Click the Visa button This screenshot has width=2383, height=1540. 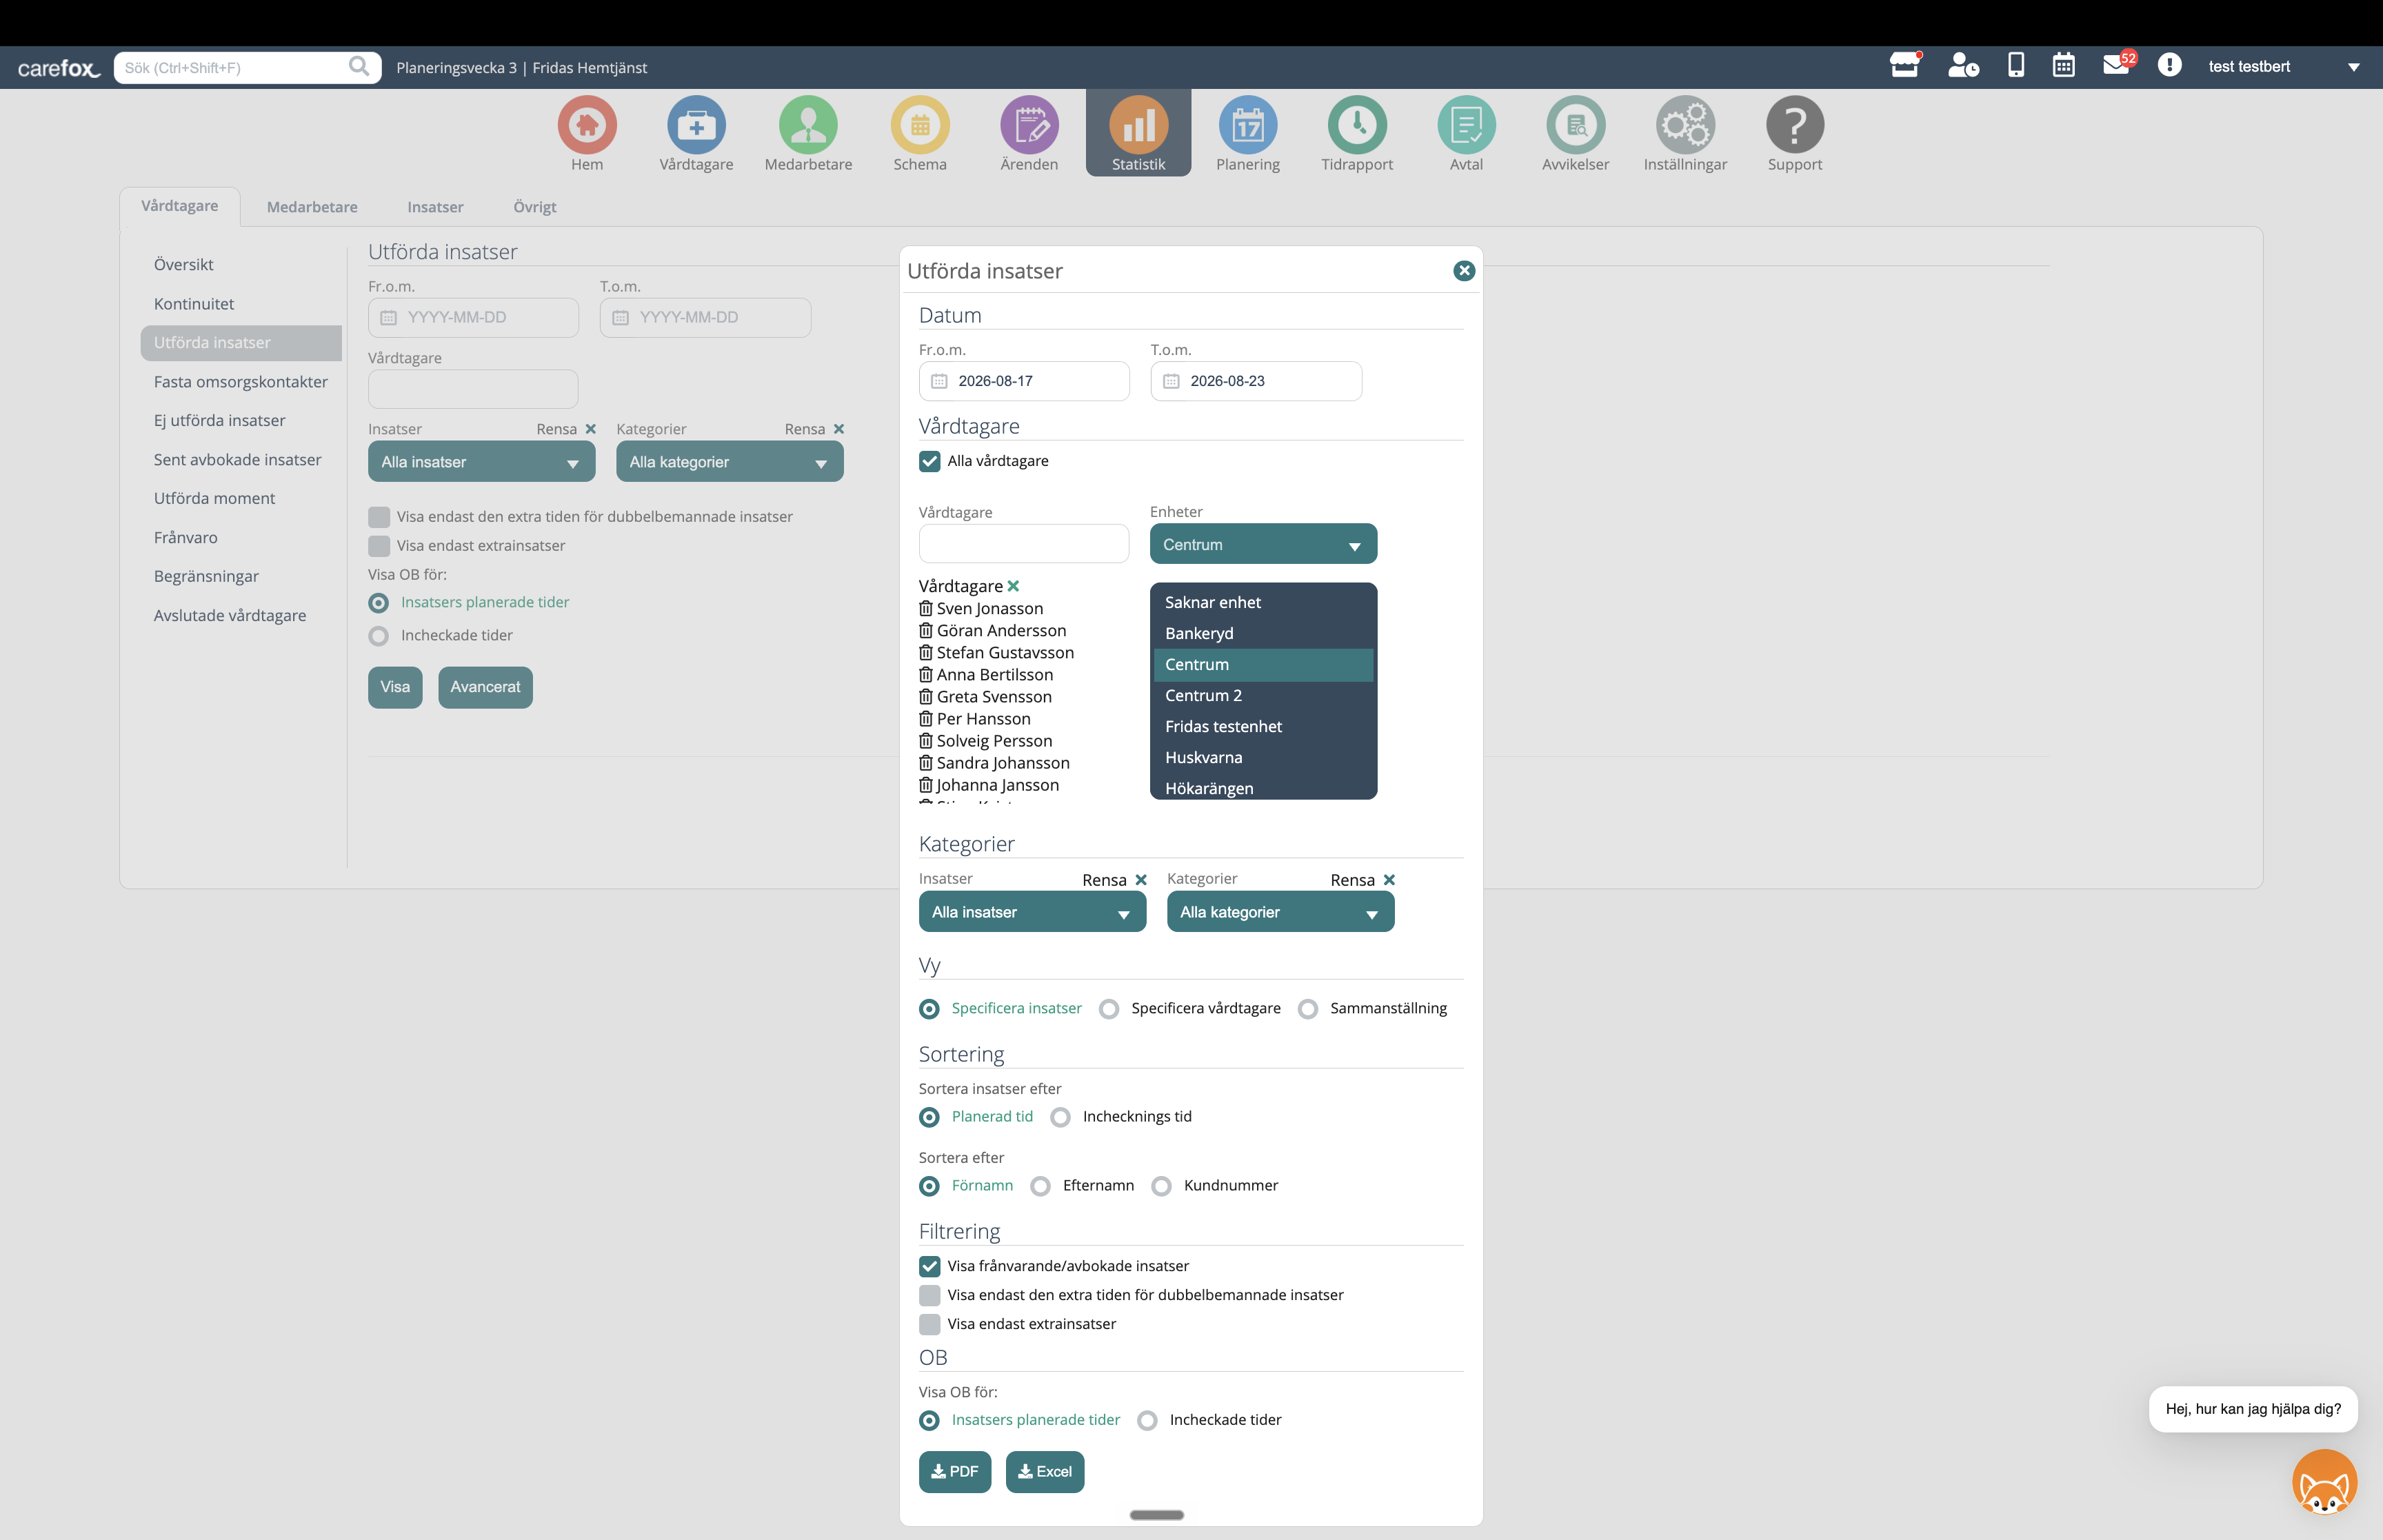click(395, 687)
